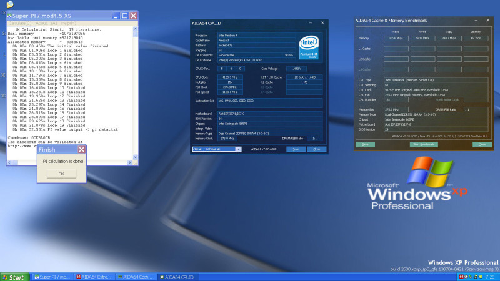The image size is (500, 281).
Task: Click the Instruction Set field in CPUID
Action: pos(270,103)
